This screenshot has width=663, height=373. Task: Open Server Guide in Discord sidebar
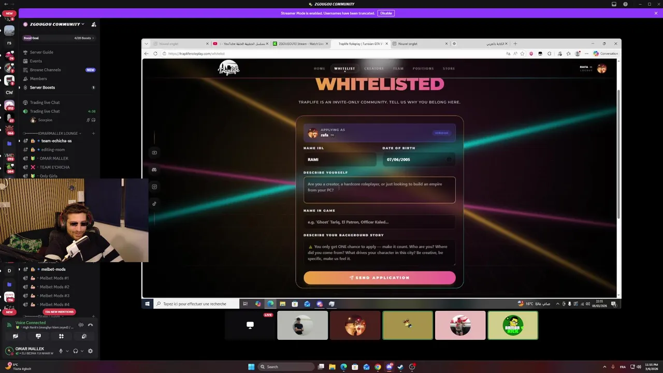coord(41,52)
